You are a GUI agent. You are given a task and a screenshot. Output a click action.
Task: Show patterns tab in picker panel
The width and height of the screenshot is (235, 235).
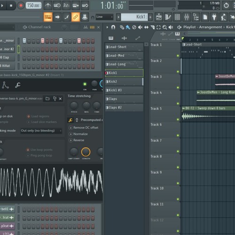[111, 38]
